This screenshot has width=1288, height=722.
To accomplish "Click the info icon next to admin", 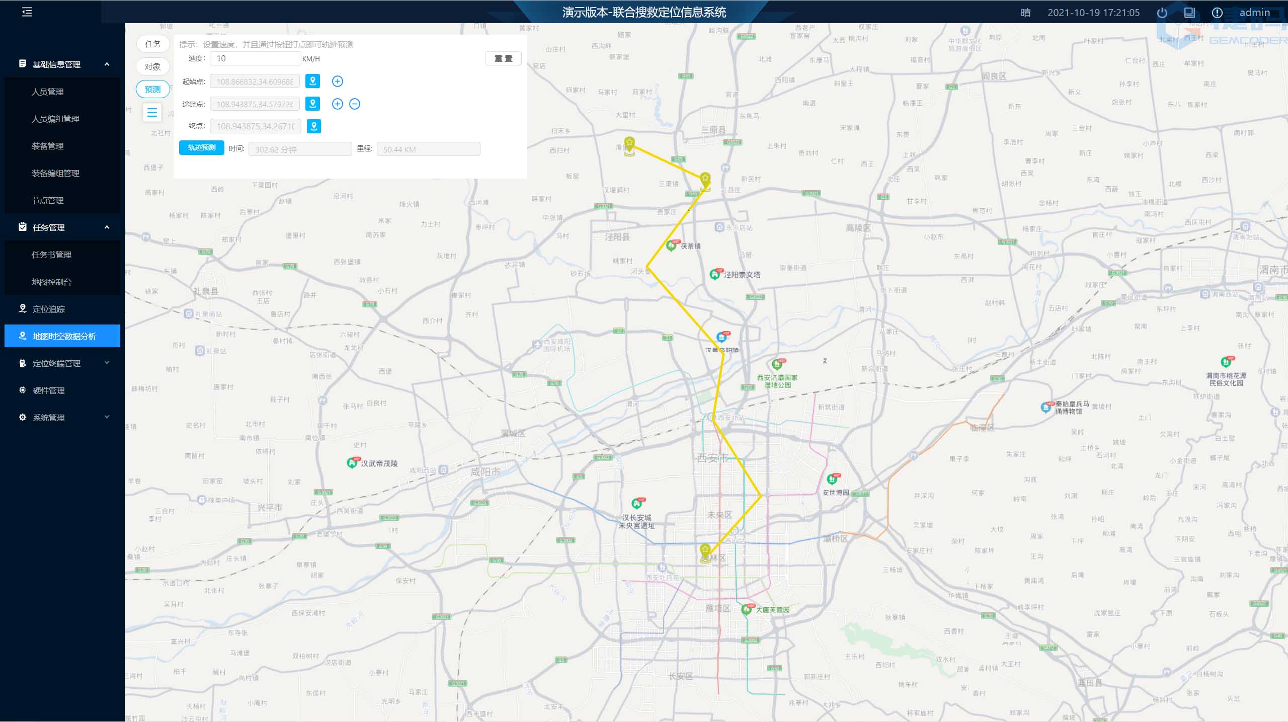I will [1217, 13].
